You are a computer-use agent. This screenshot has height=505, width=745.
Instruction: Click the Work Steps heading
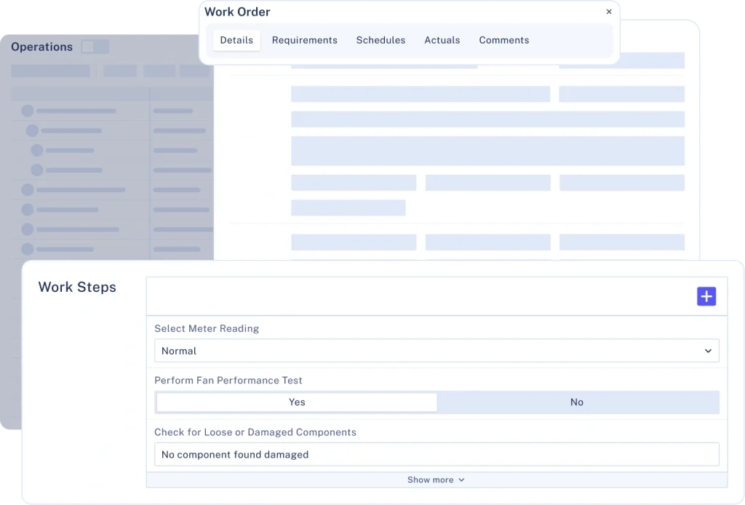(77, 287)
